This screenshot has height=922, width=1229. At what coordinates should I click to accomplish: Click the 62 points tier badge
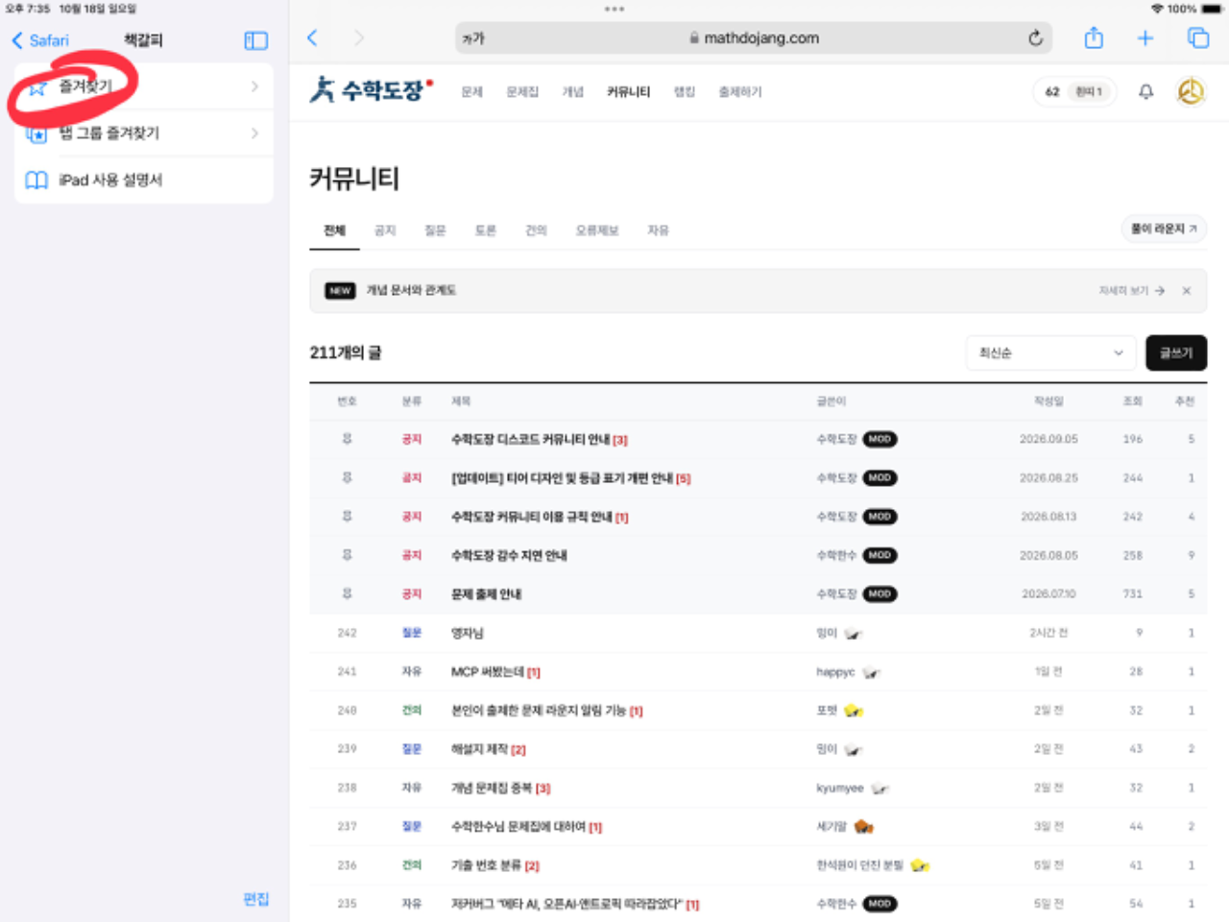(x=1074, y=92)
